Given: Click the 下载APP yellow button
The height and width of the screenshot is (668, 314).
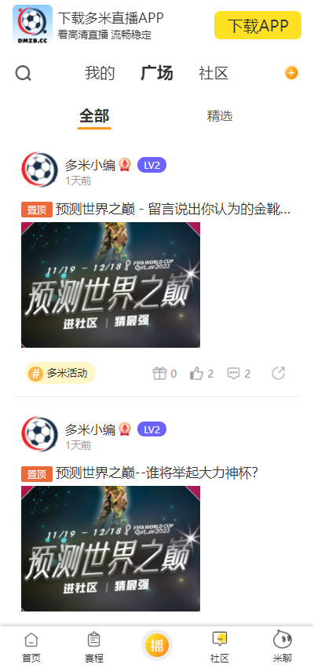Looking at the screenshot, I should pyautogui.click(x=257, y=25).
